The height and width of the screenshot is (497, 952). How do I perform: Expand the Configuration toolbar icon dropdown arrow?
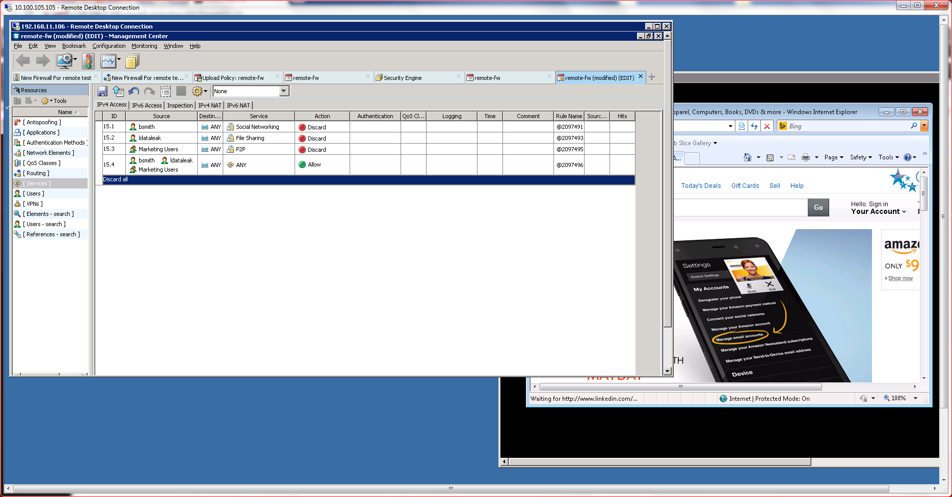tap(75, 60)
